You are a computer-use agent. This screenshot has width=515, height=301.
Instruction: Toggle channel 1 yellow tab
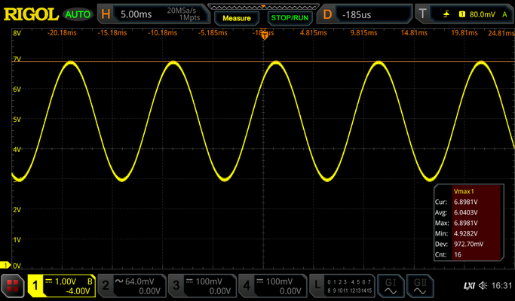pyautogui.click(x=35, y=286)
